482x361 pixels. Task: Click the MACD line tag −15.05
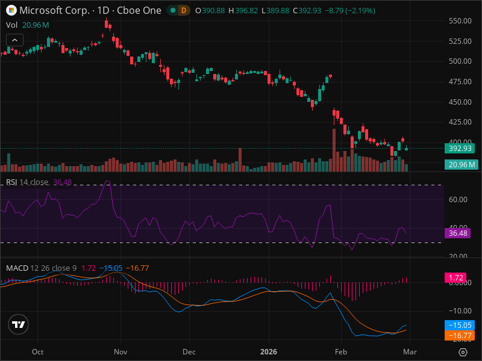click(x=460, y=325)
